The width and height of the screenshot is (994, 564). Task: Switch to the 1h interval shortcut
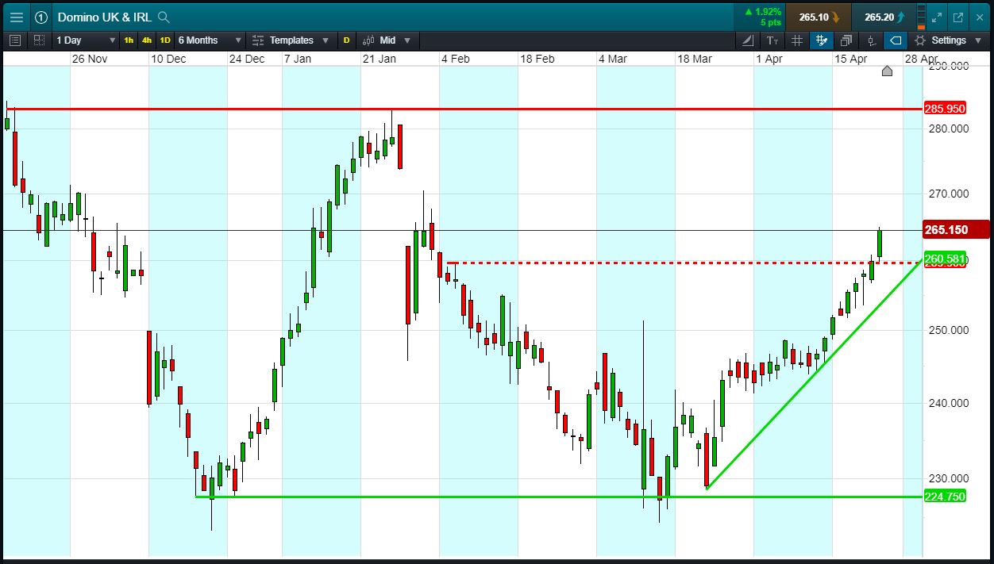129,40
